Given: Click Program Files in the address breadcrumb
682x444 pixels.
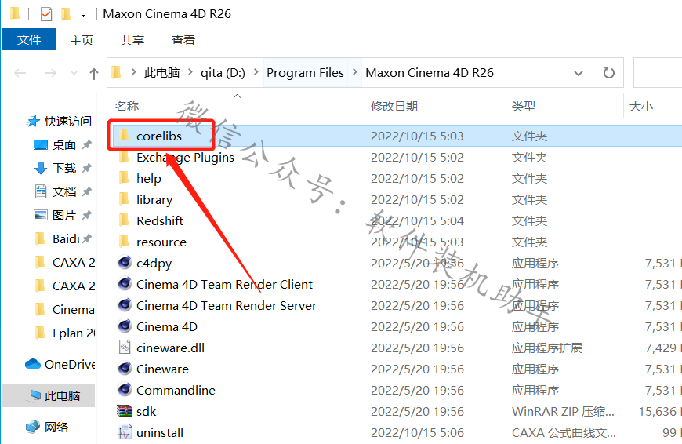Looking at the screenshot, I should [306, 73].
